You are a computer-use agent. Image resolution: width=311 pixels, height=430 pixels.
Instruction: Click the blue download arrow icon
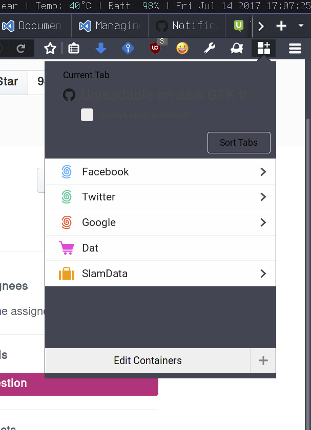tap(100, 48)
